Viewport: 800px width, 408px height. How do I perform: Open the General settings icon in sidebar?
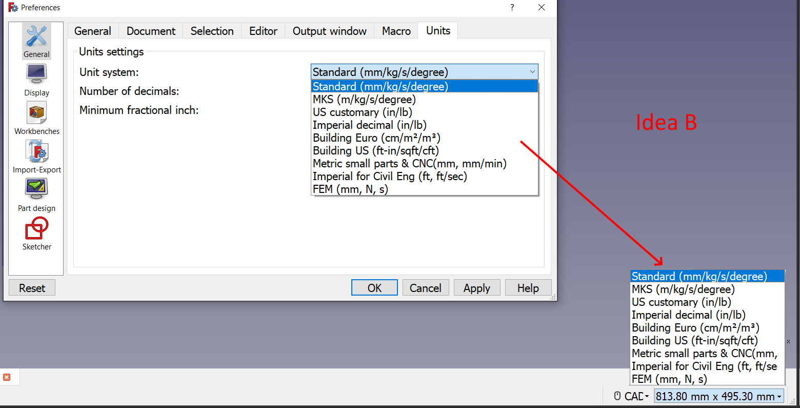[36, 41]
